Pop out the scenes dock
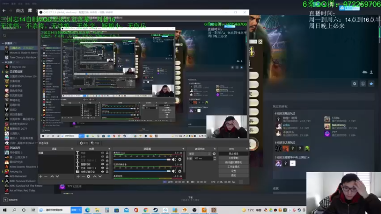Screen dimensions: 381x214 point(72,149)
